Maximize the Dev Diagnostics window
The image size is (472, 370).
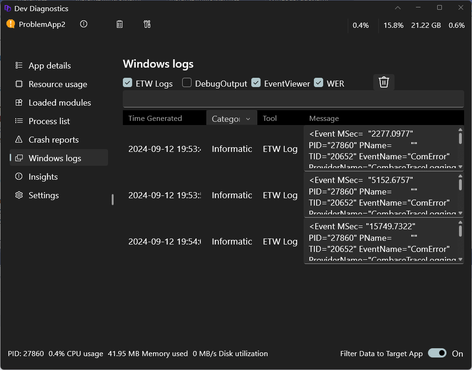pyautogui.click(x=440, y=7)
